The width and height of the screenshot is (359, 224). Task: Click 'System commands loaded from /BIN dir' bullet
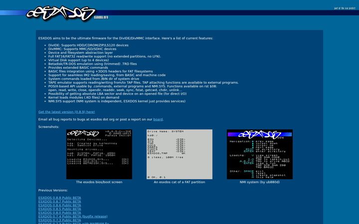click(94, 79)
